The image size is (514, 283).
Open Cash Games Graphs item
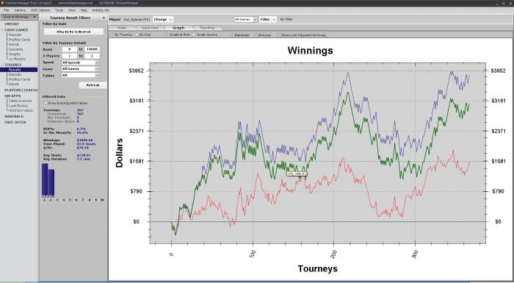15,54
